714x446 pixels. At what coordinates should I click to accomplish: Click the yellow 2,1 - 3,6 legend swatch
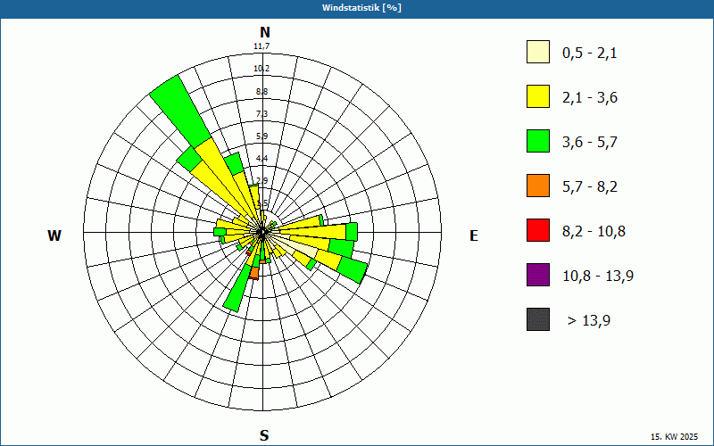[x=538, y=96]
